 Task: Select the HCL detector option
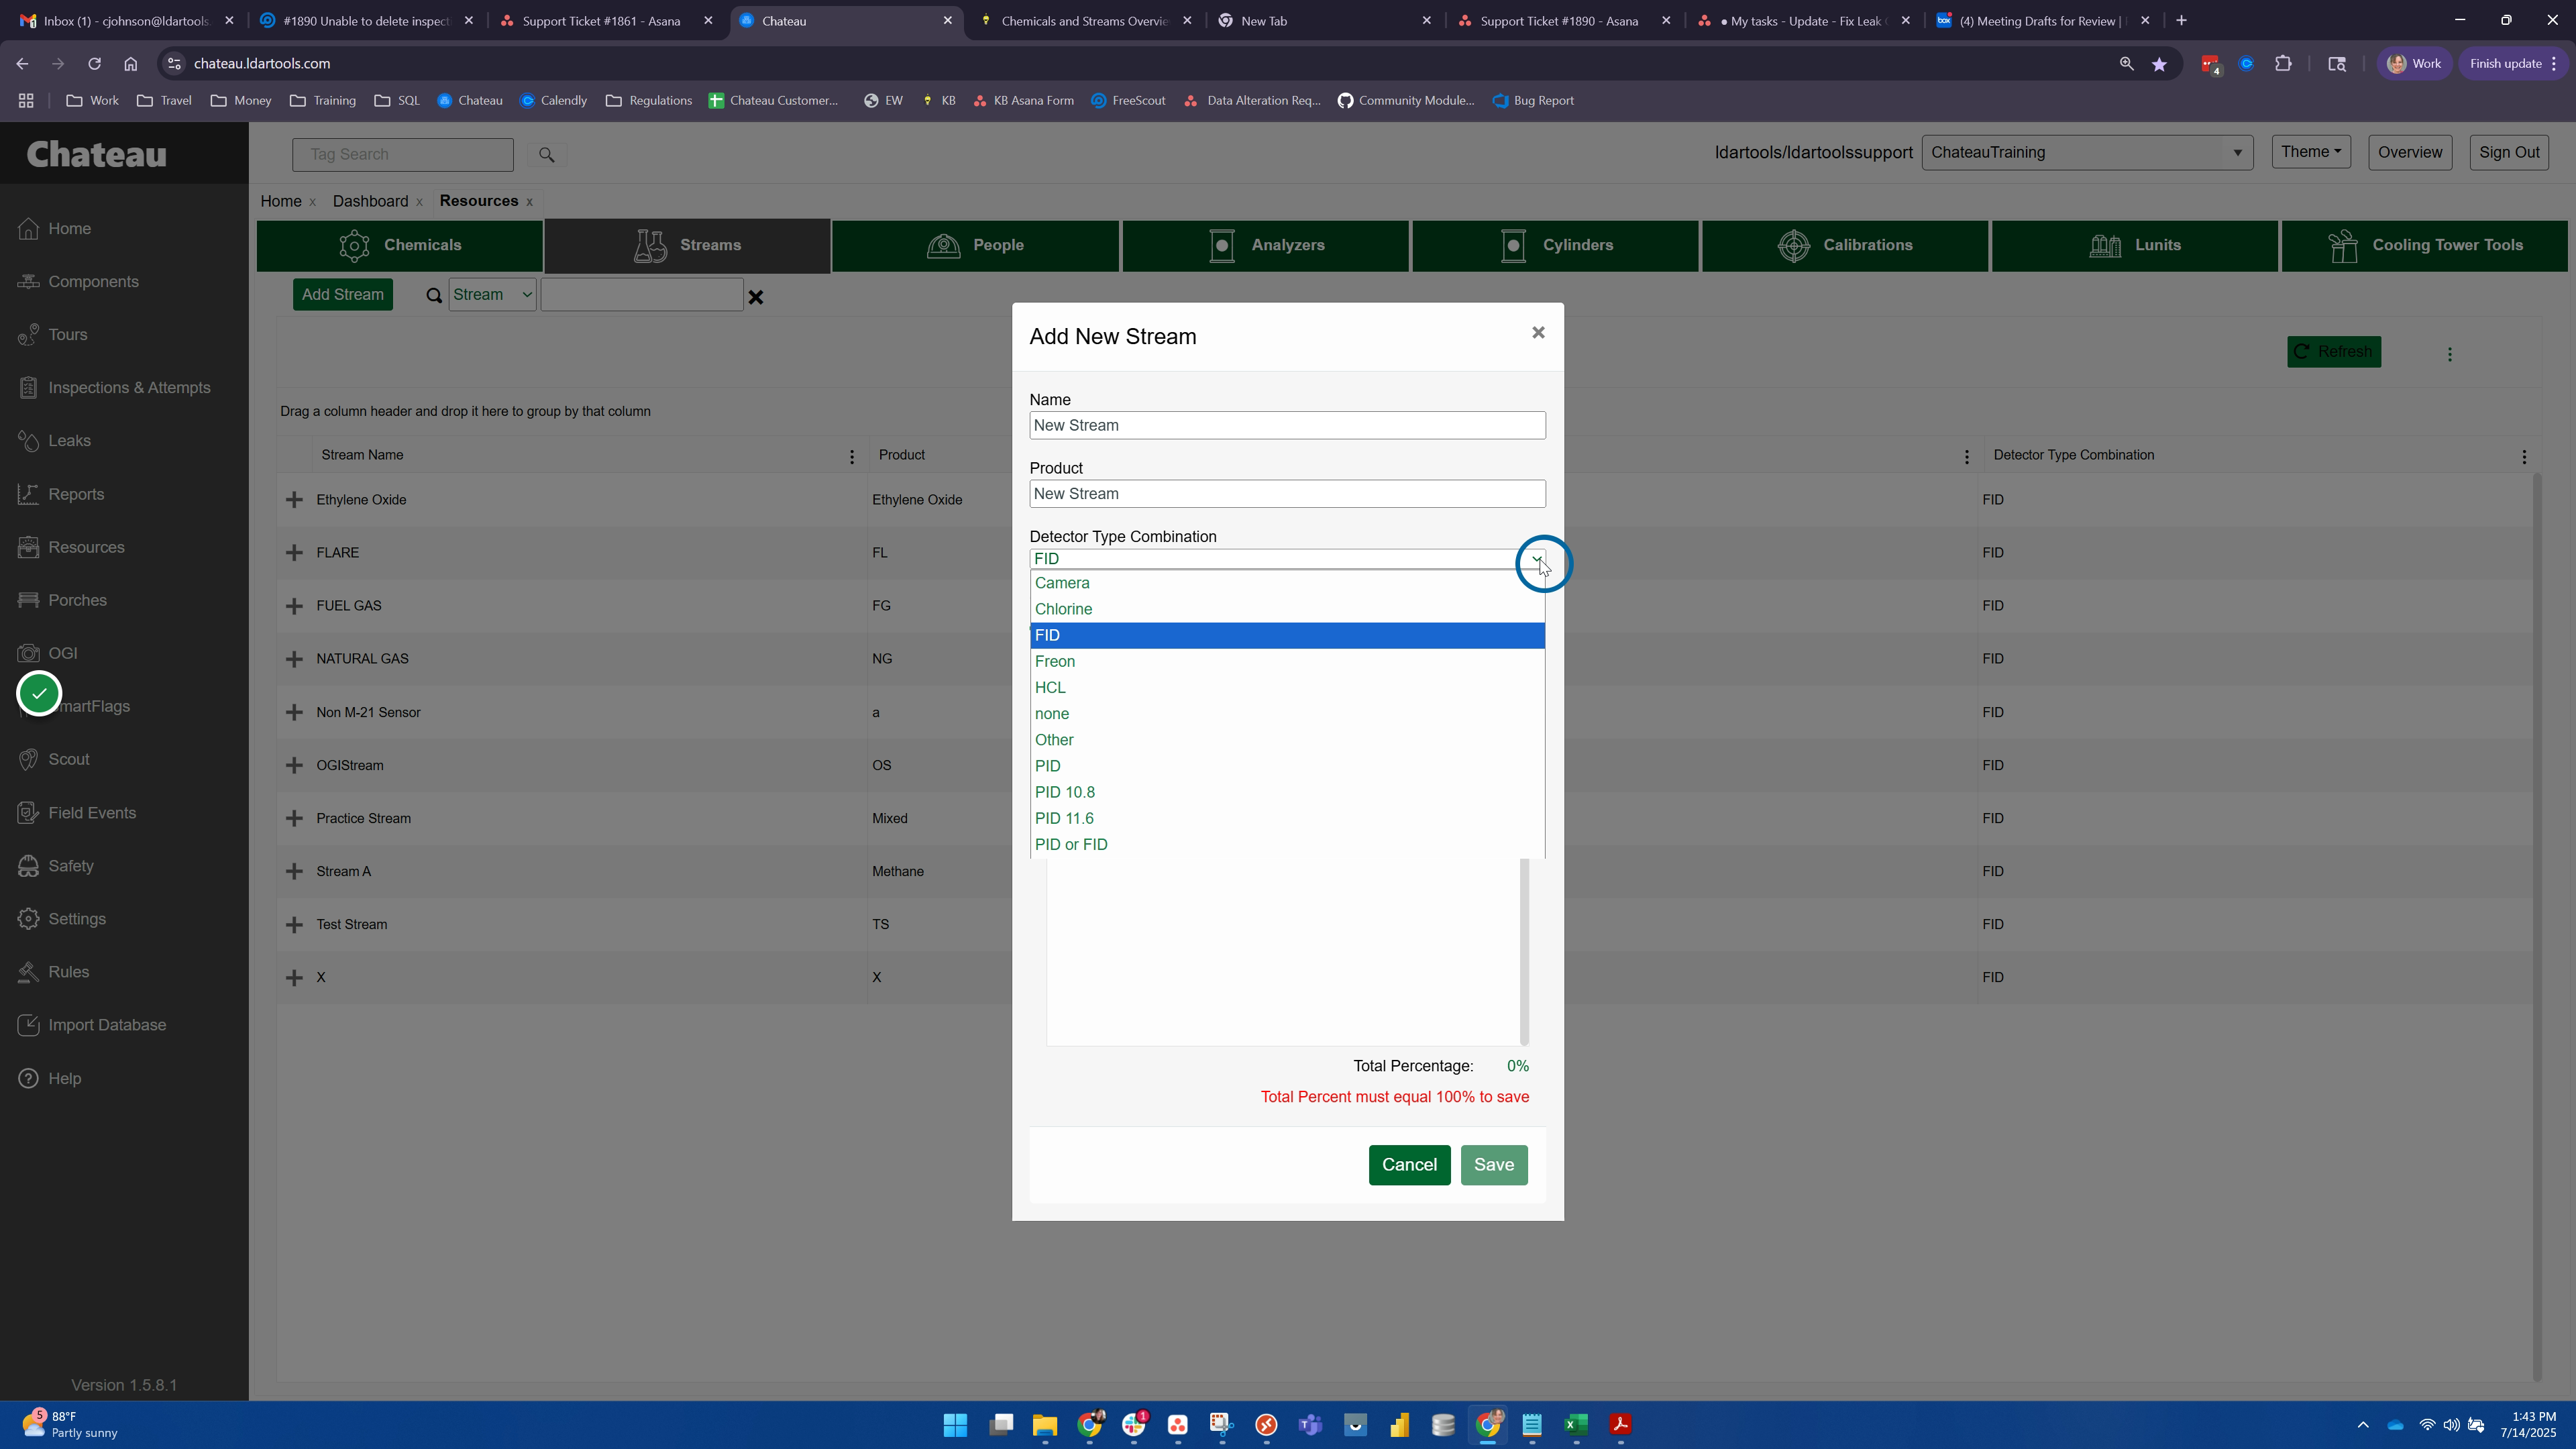tap(1287, 688)
